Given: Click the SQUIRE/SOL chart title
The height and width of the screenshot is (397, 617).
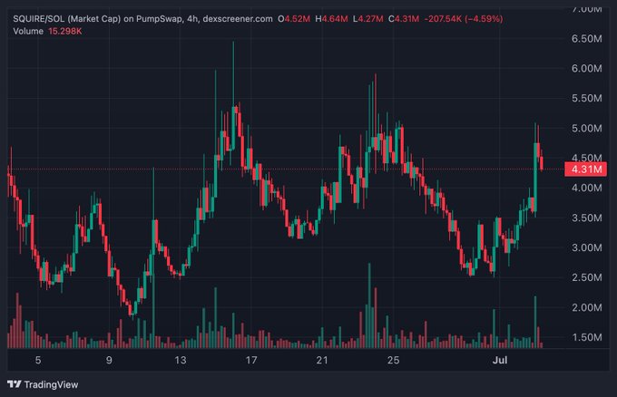Looking at the screenshot, I should (x=142, y=18).
